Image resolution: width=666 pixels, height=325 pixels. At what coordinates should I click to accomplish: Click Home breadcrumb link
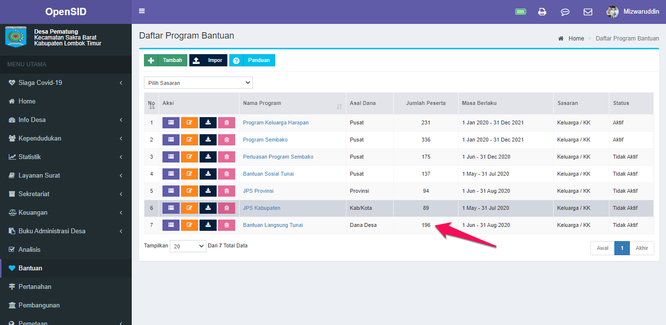pyautogui.click(x=576, y=39)
